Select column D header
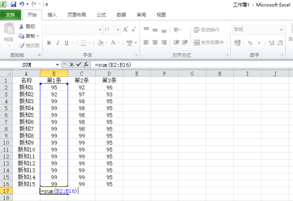Viewport: 293px width, 201px height. pos(109,73)
